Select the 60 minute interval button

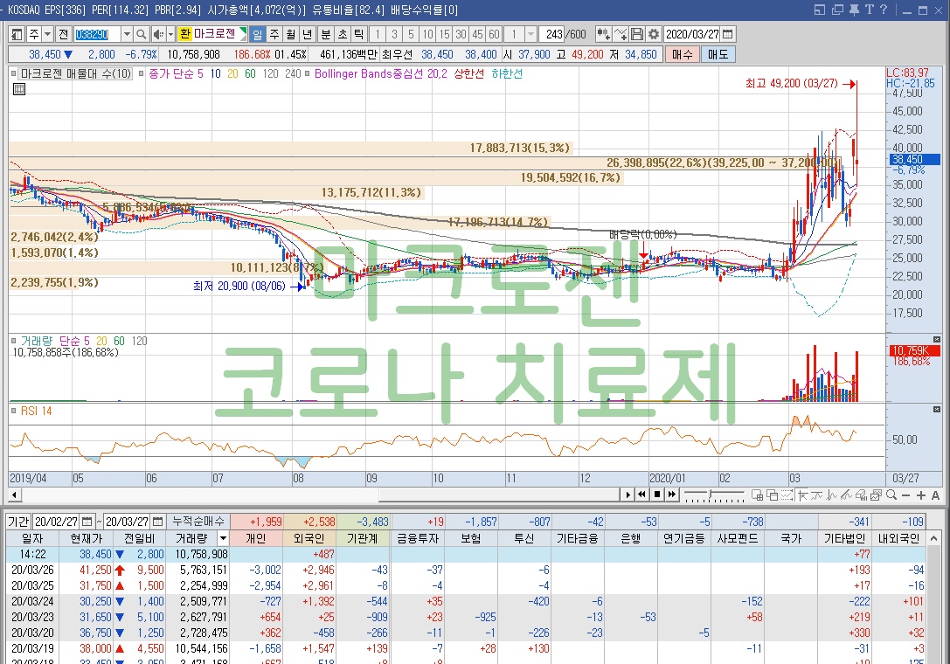click(x=495, y=35)
